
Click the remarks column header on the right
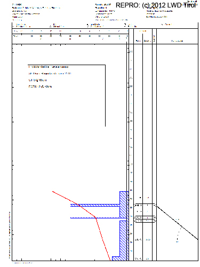[x=177, y=41]
